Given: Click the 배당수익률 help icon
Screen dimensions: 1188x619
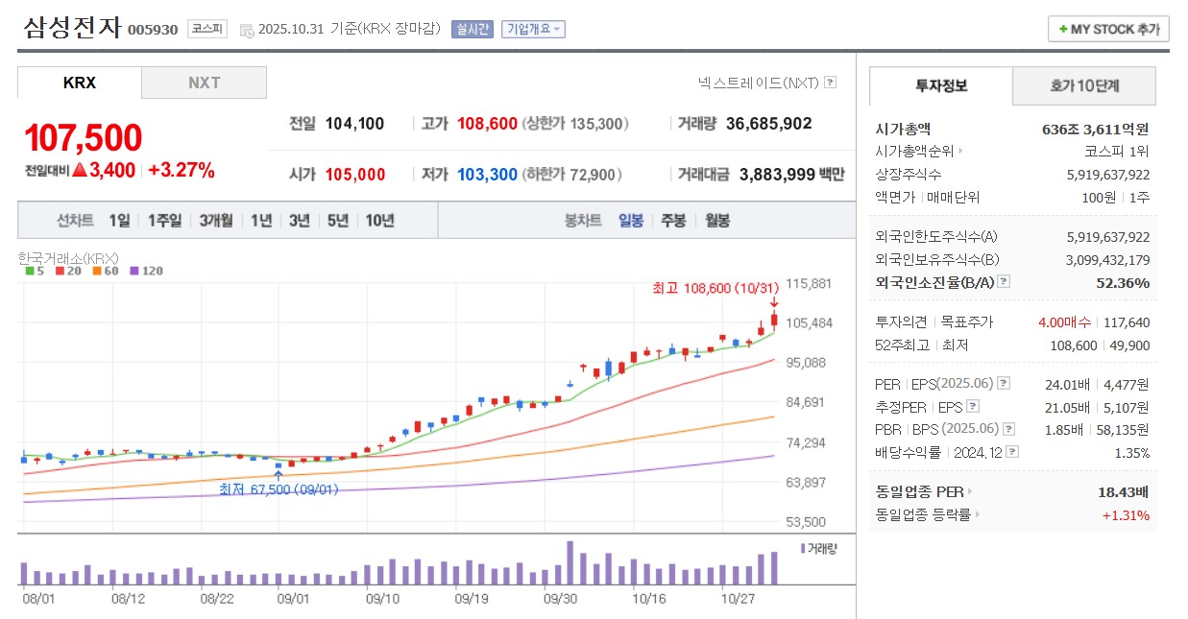Looking at the screenshot, I should [x=1011, y=451].
